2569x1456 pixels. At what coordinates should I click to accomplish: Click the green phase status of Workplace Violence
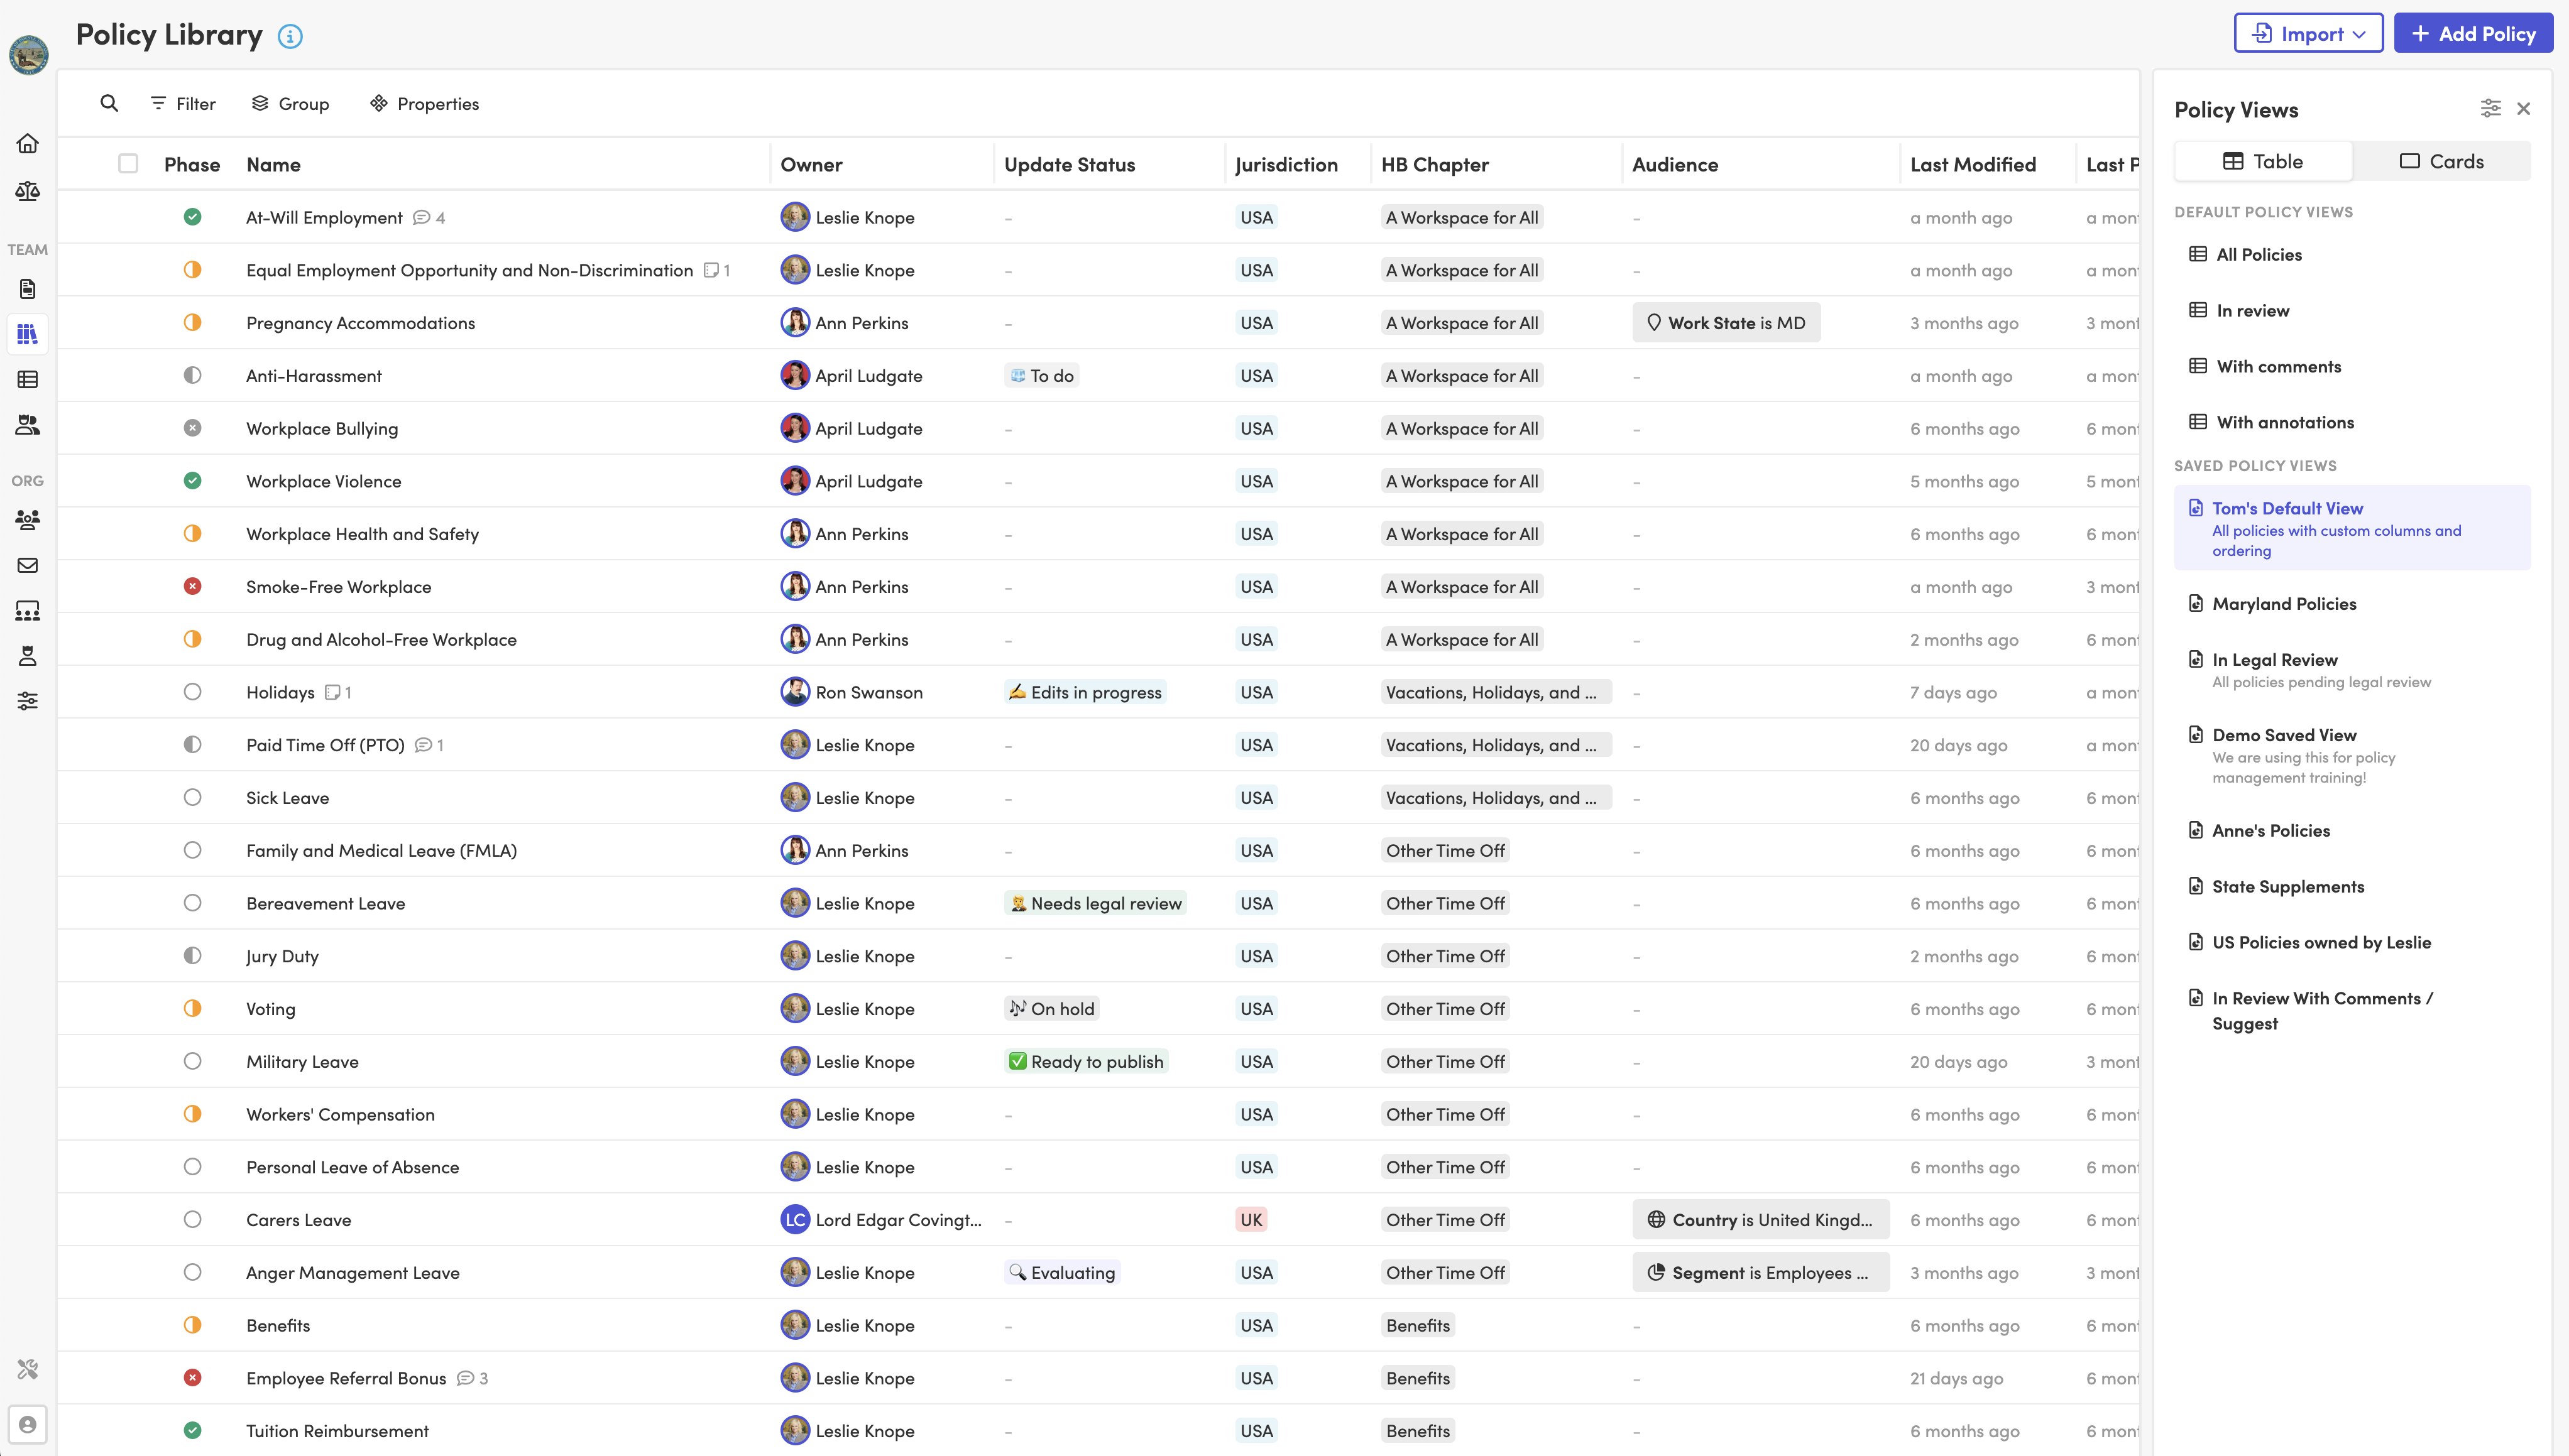coord(192,481)
